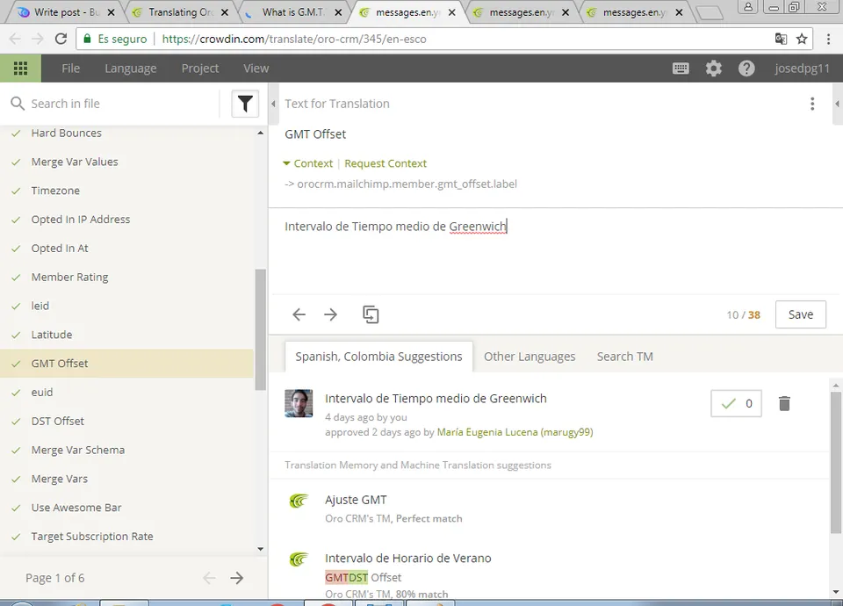Click string list scroll down arrow
Viewport: 843px width, 606px height.
[x=261, y=549]
